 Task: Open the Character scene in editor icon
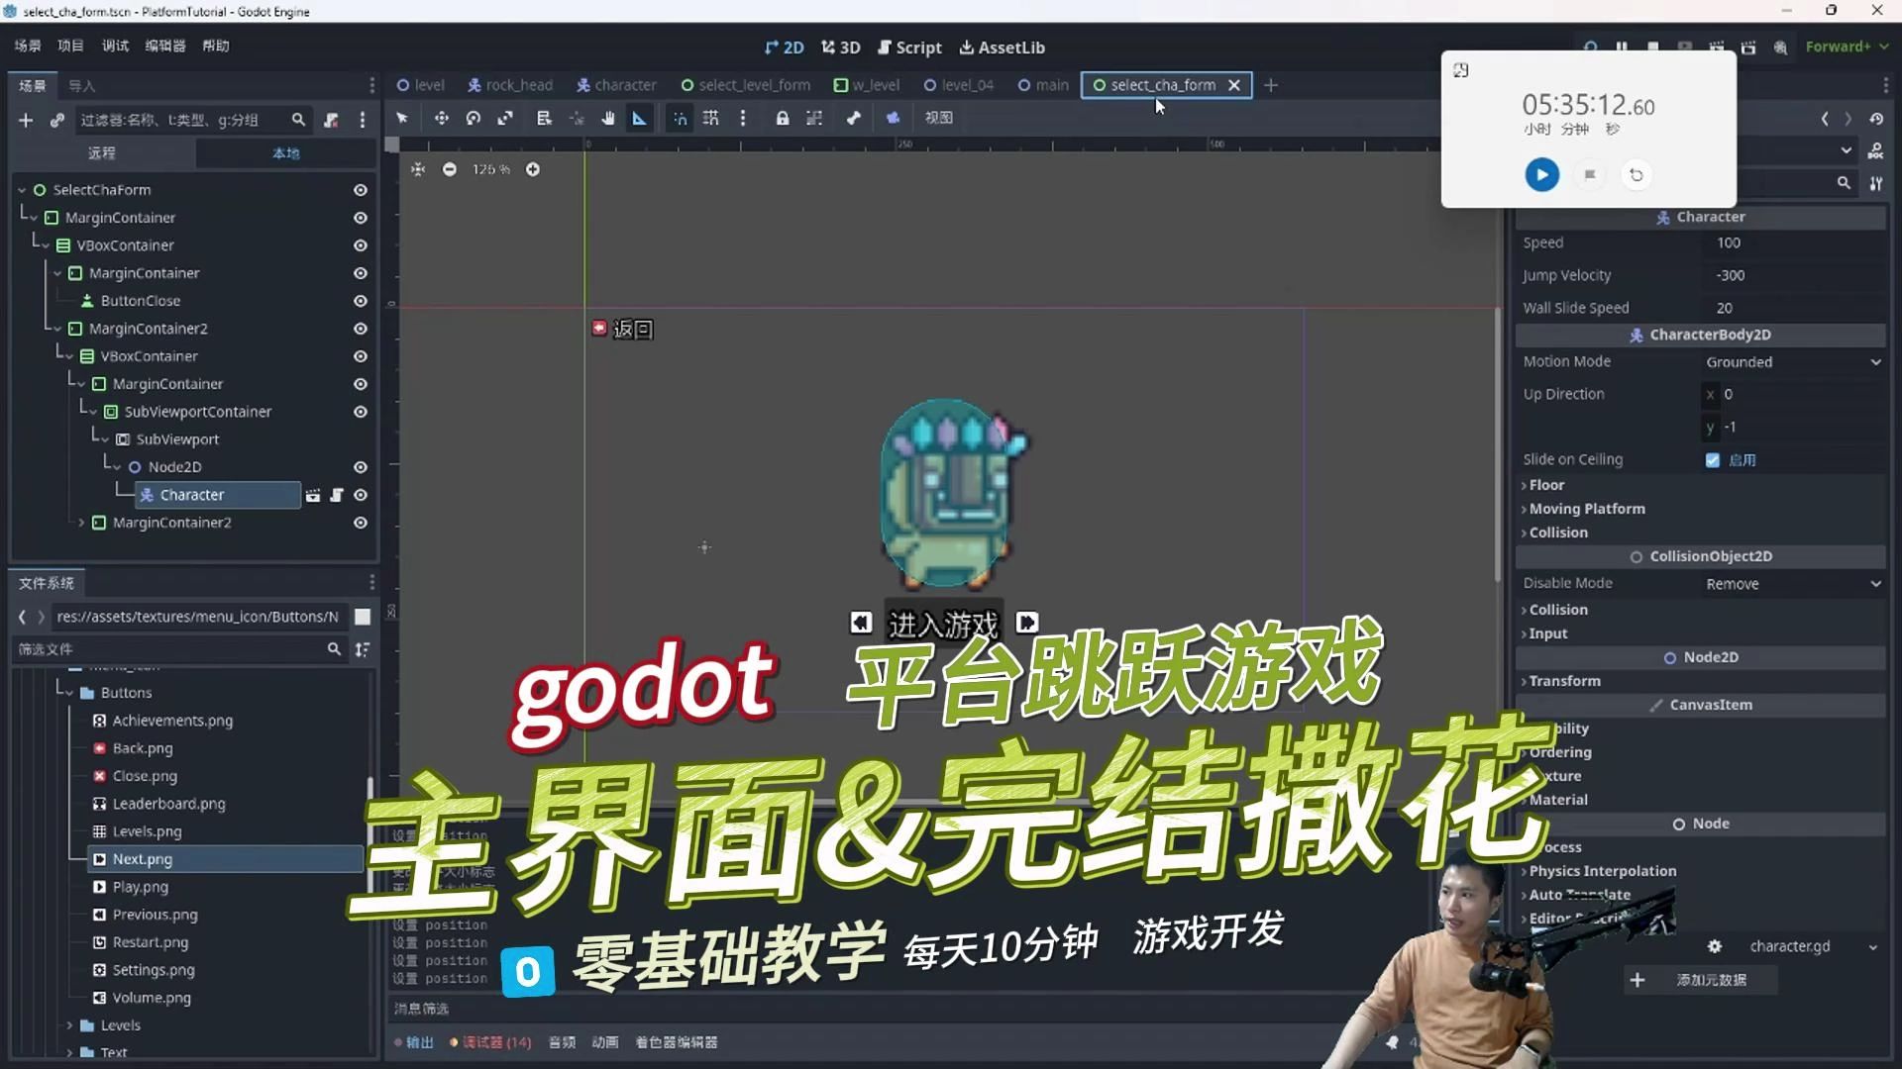tap(313, 495)
